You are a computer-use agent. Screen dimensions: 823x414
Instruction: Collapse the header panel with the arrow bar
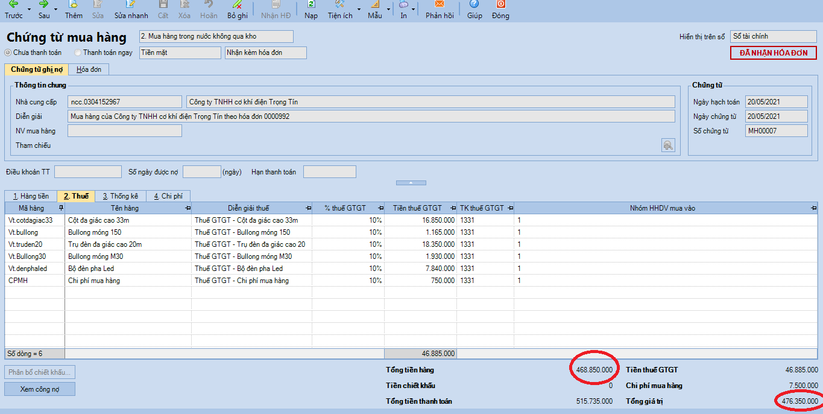pos(411,182)
